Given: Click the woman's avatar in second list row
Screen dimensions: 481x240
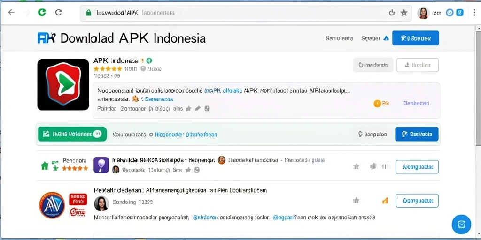Looking at the screenshot, I should [101, 203].
